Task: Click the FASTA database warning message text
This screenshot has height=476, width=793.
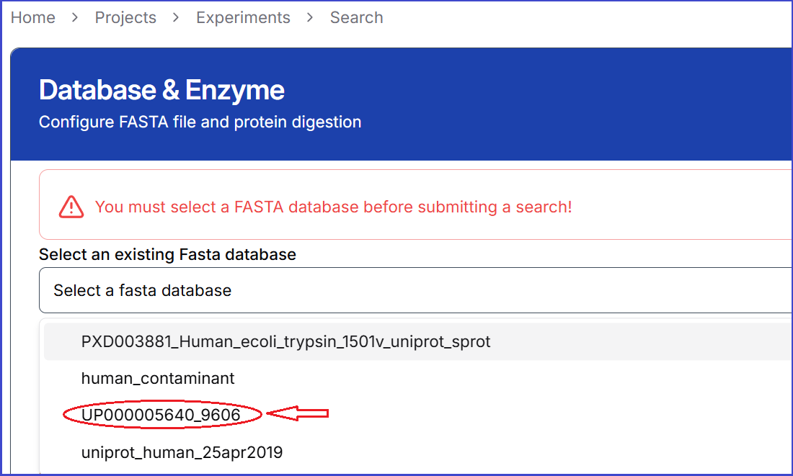Action: pos(333,207)
